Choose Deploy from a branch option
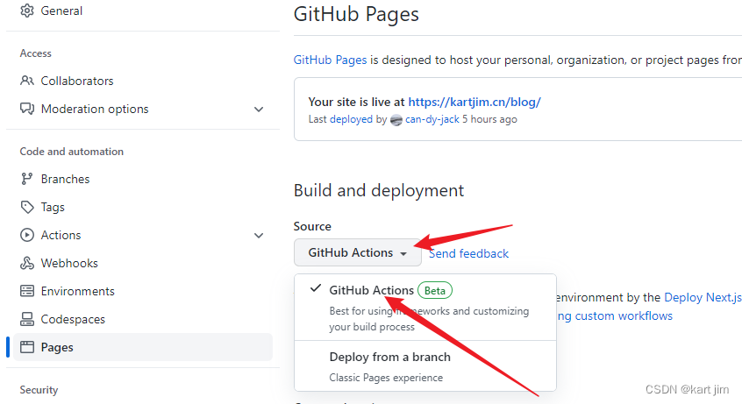 389,357
